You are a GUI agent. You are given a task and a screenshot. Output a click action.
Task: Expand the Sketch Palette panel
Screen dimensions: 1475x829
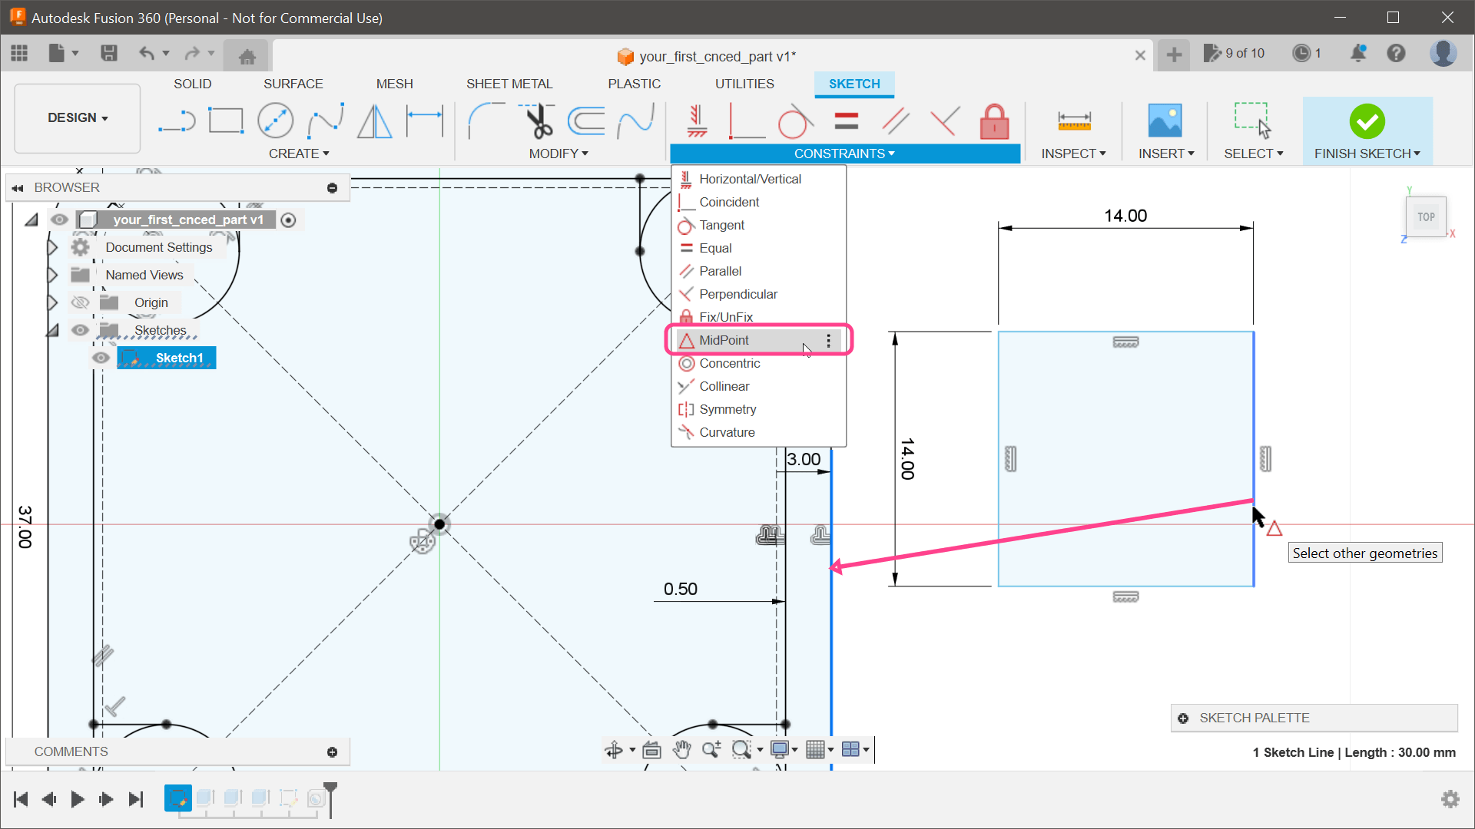pyautogui.click(x=1183, y=718)
